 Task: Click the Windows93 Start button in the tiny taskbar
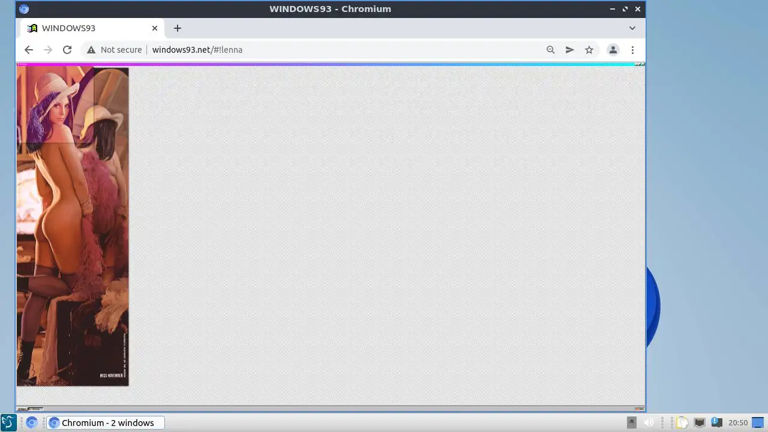(23, 409)
